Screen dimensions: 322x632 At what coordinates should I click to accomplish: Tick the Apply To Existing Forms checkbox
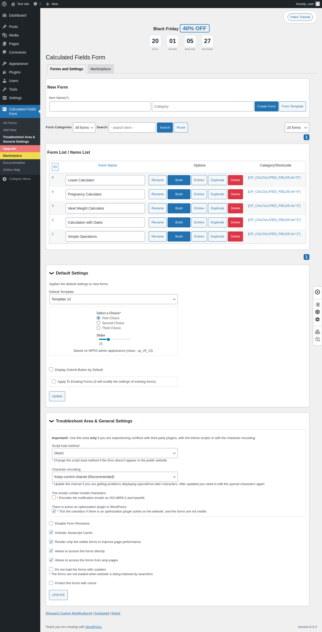[54, 381]
